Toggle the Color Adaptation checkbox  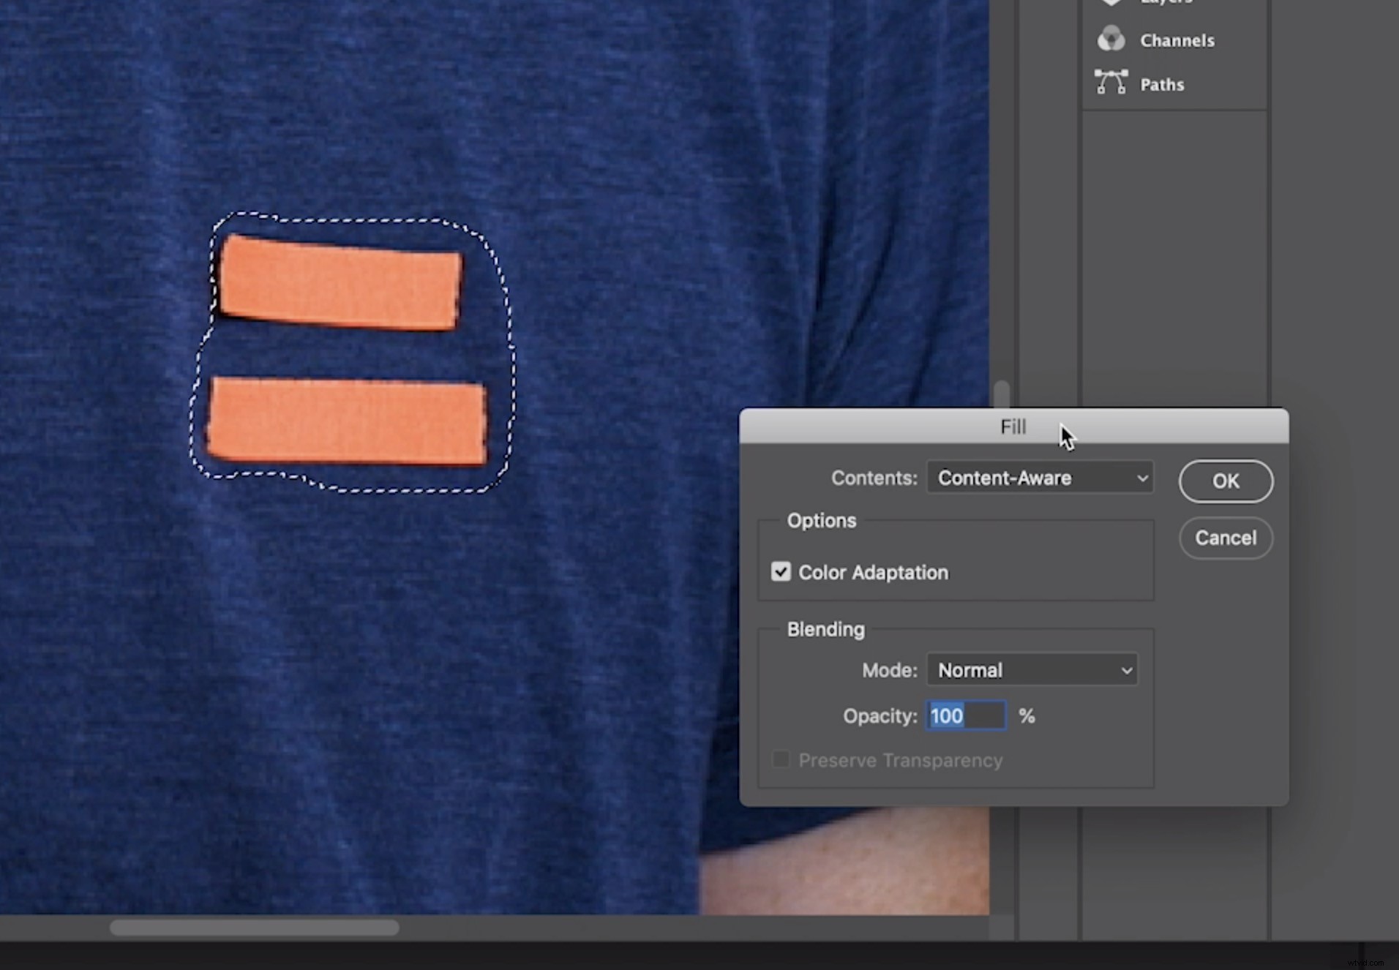780,571
